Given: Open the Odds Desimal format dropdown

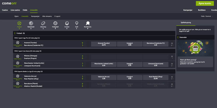Looking at the screenshot, I should tap(207, 16).
